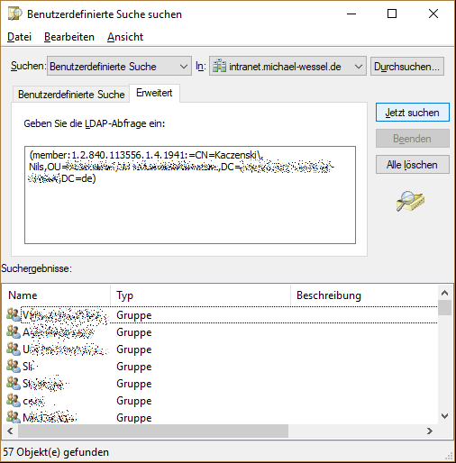The height and width of the screenshot is (463, 456).
Task: Select the group icon for entry starting with A
Action: (14, 331)
